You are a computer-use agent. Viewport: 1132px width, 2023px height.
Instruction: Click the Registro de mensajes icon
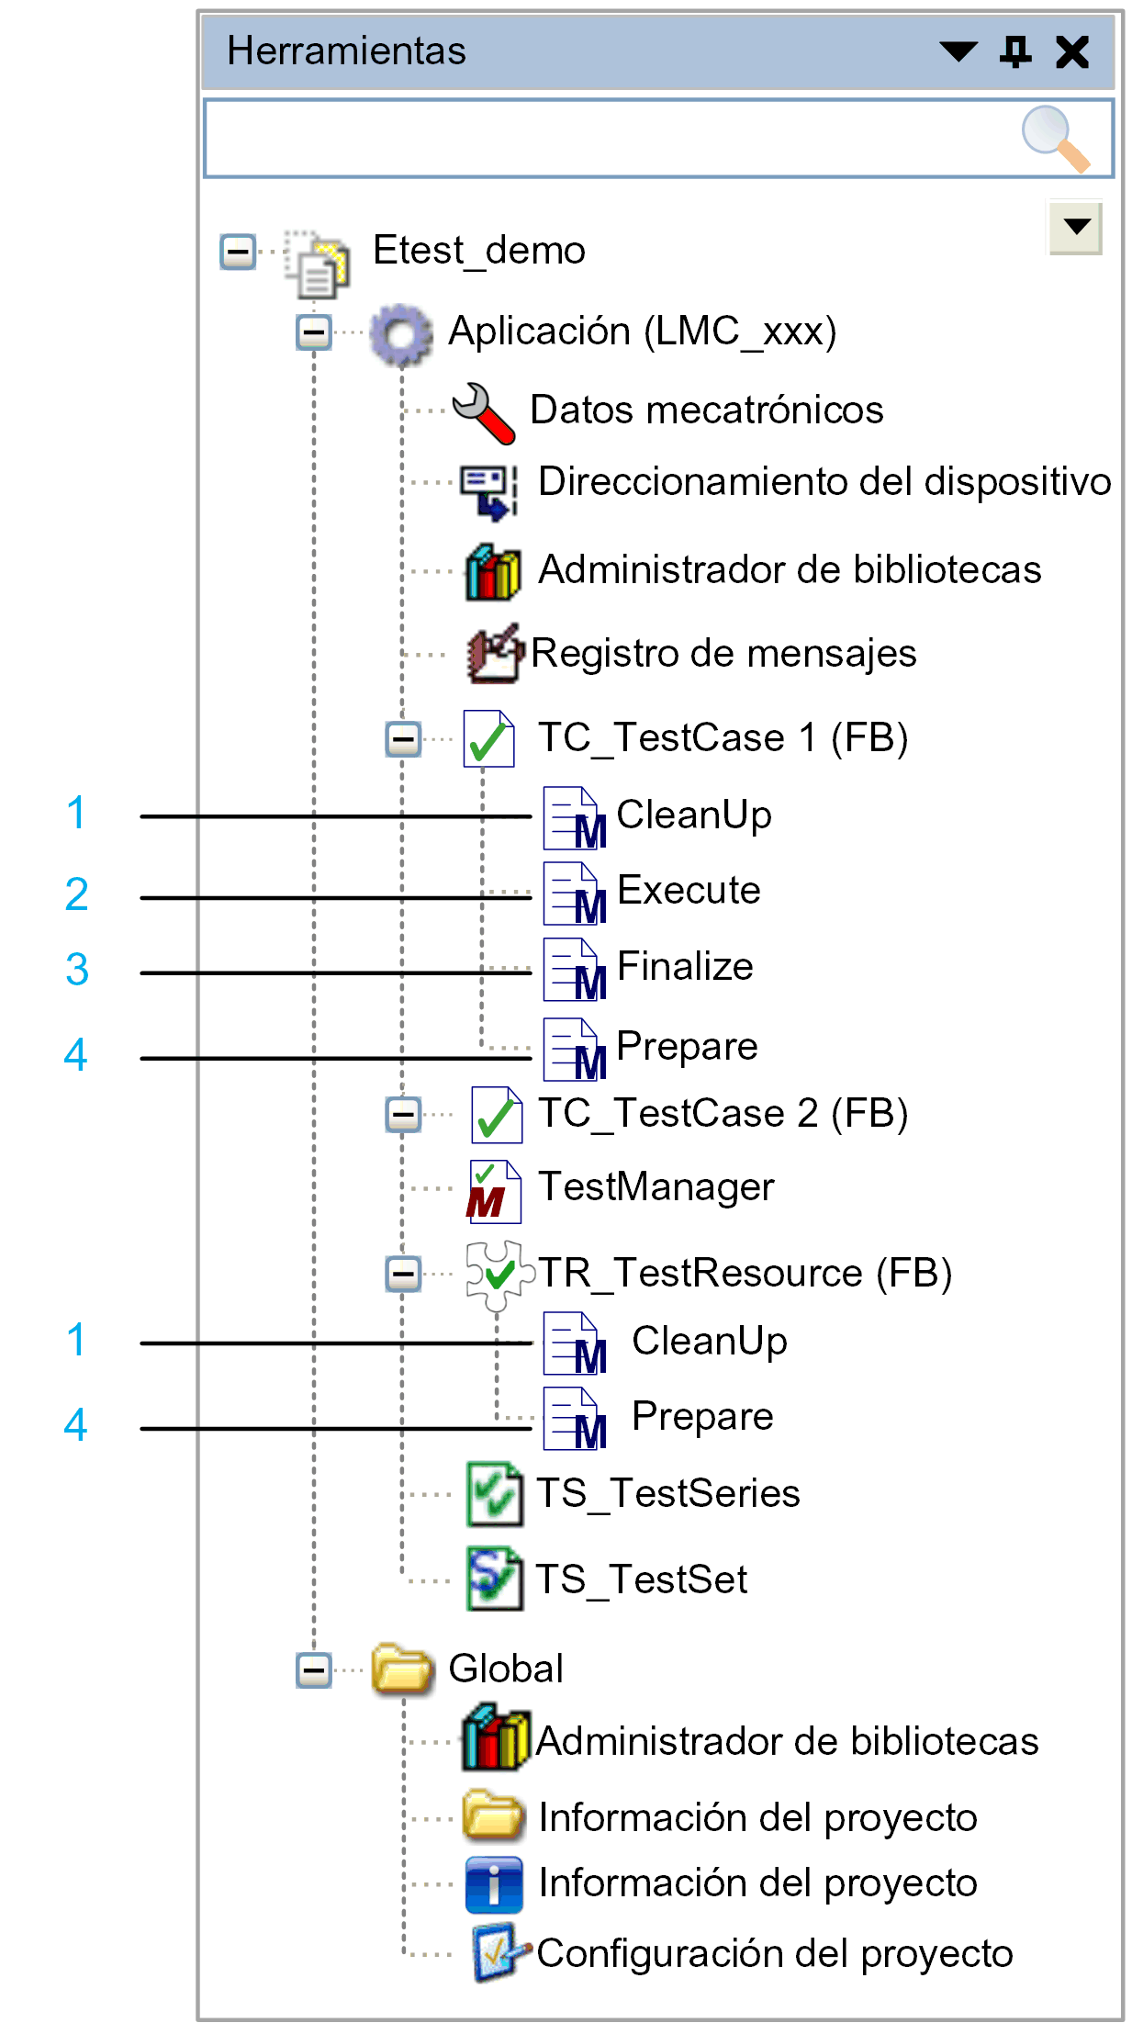pos(496,654)
